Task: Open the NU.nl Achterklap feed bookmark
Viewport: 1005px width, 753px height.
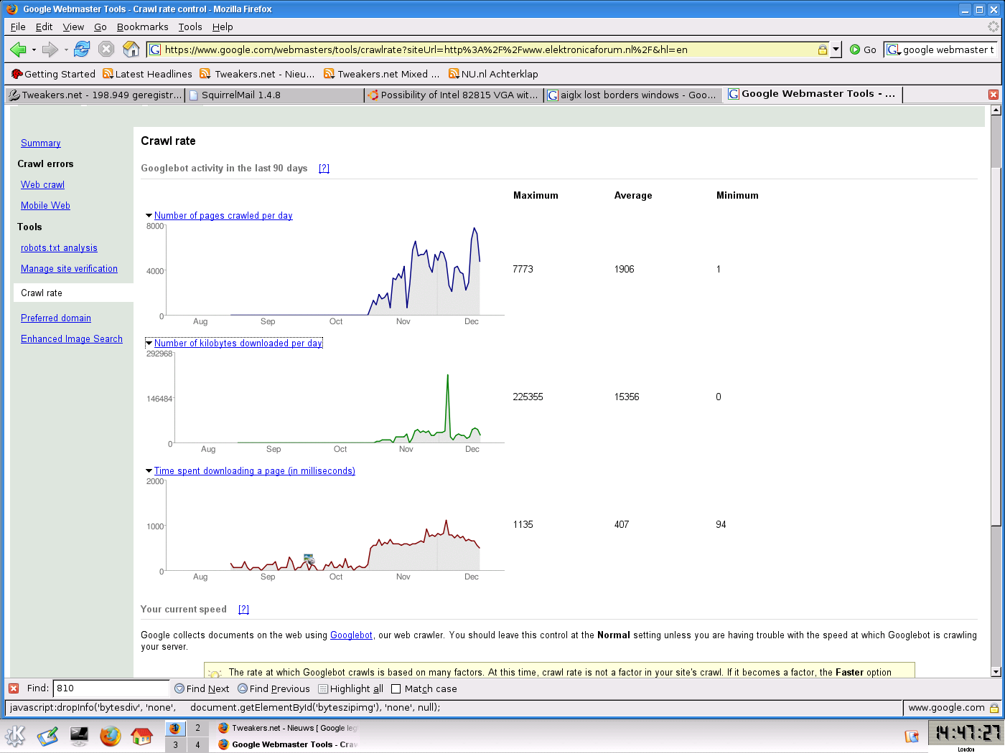Action: point(493,74)
